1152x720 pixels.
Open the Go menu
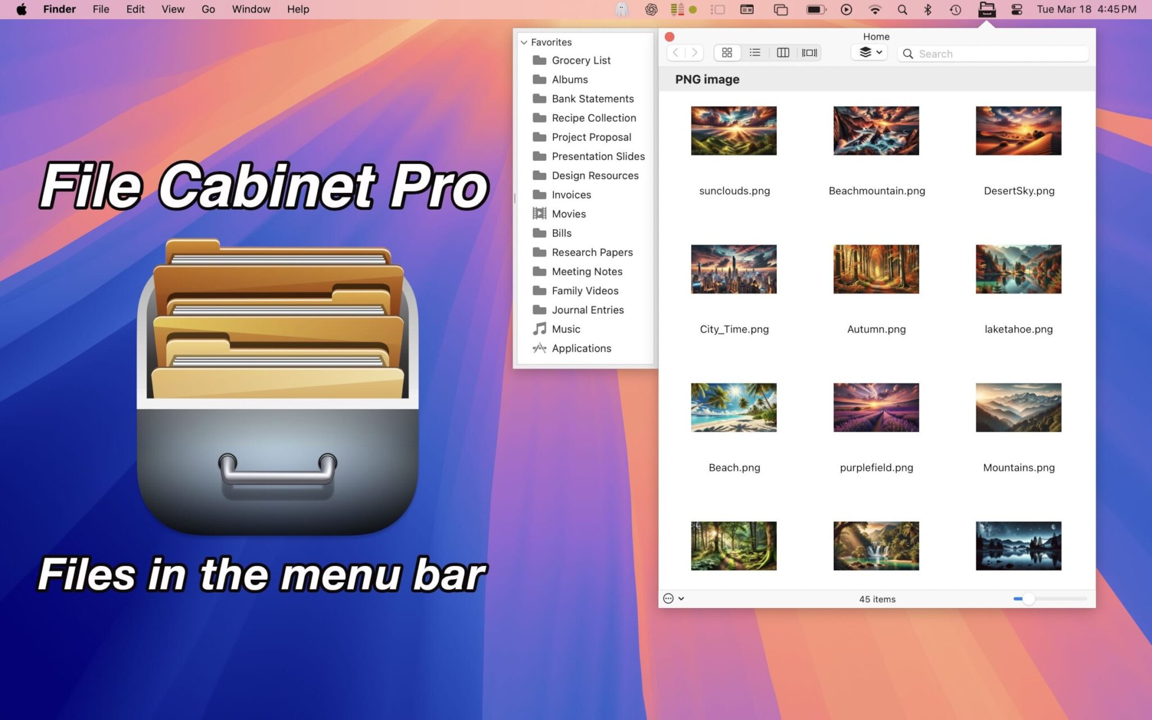208,9
